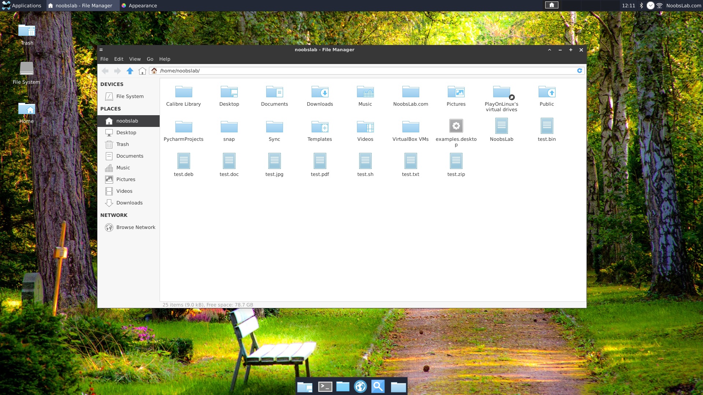
Task: Open the View menu
Action: point(135,59)
